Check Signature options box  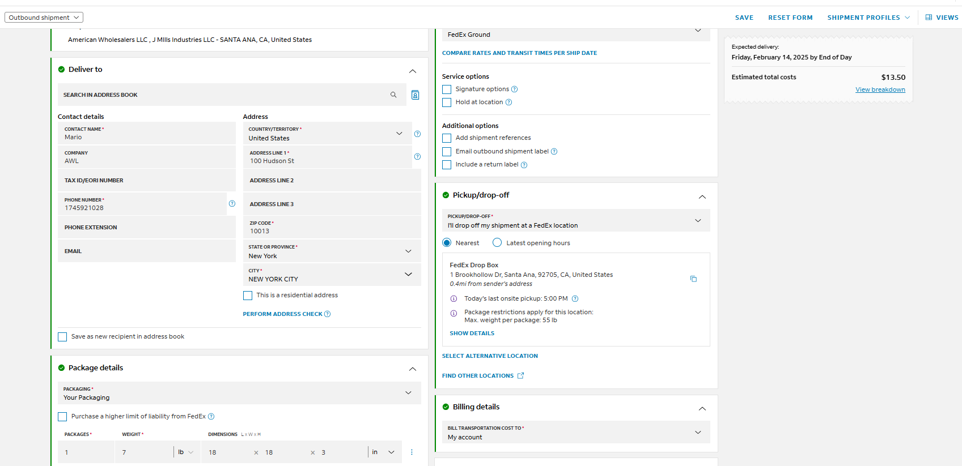[x=447, y=89]
